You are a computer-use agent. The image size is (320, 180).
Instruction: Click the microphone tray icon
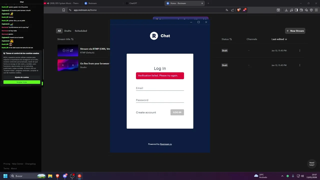(293, 176)
